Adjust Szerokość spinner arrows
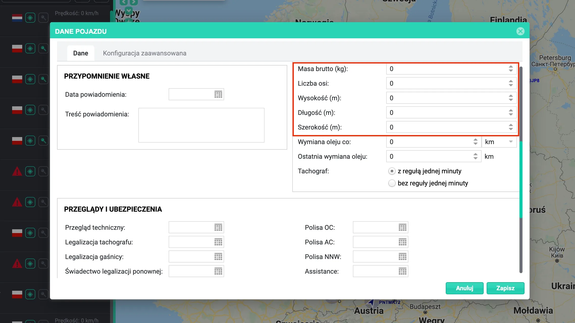Image resolution: width=575 pixels, height=323 pixels. 511,127
